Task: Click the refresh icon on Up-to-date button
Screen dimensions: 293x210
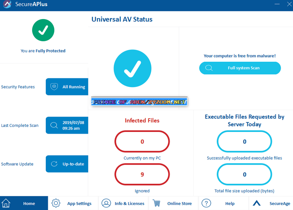Action: pyautogui.click(x=54, y=164)
